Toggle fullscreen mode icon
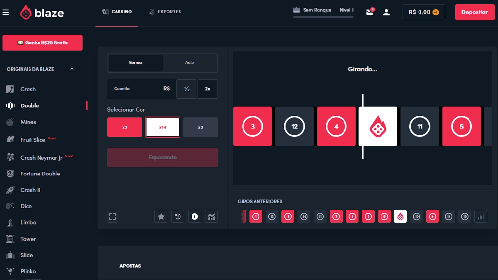Image resolution: width=498 pixels, height=280 pixels. click(112, 216)
